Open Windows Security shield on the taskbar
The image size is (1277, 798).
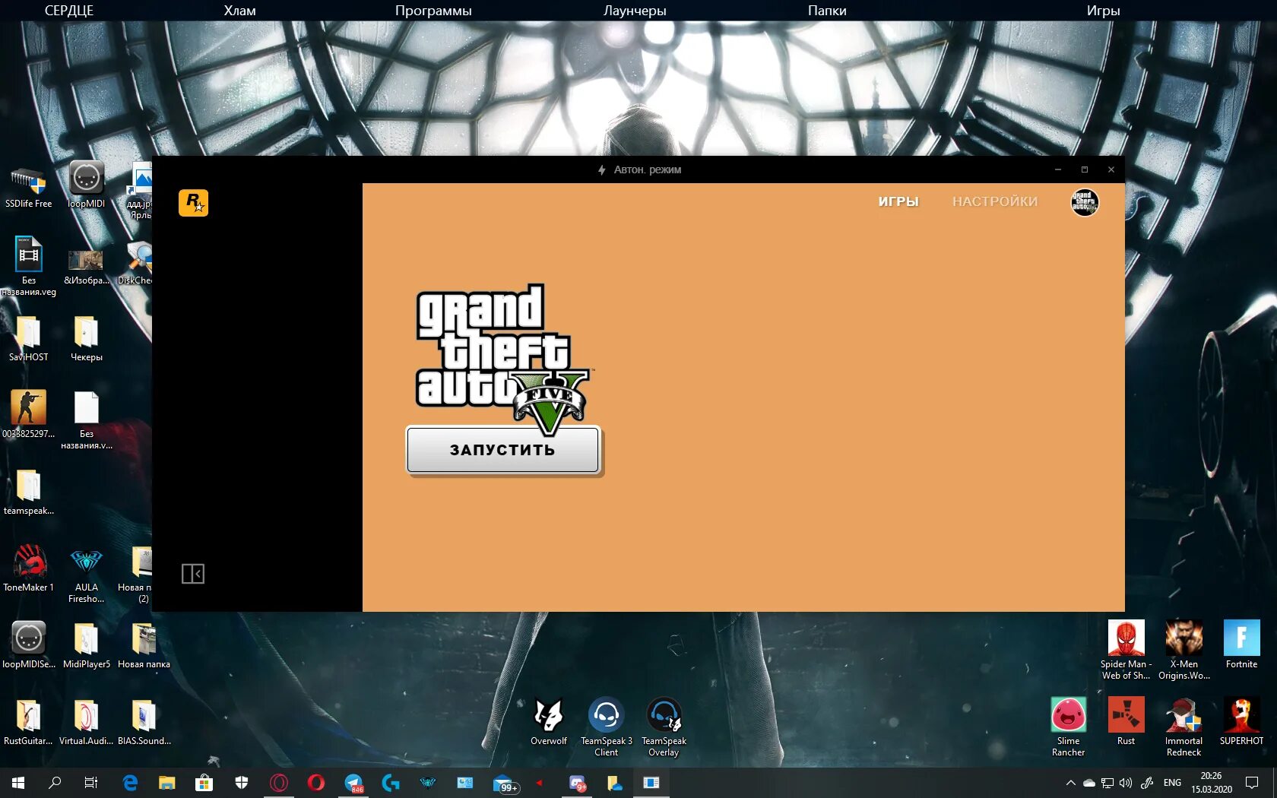click(242, 783)
